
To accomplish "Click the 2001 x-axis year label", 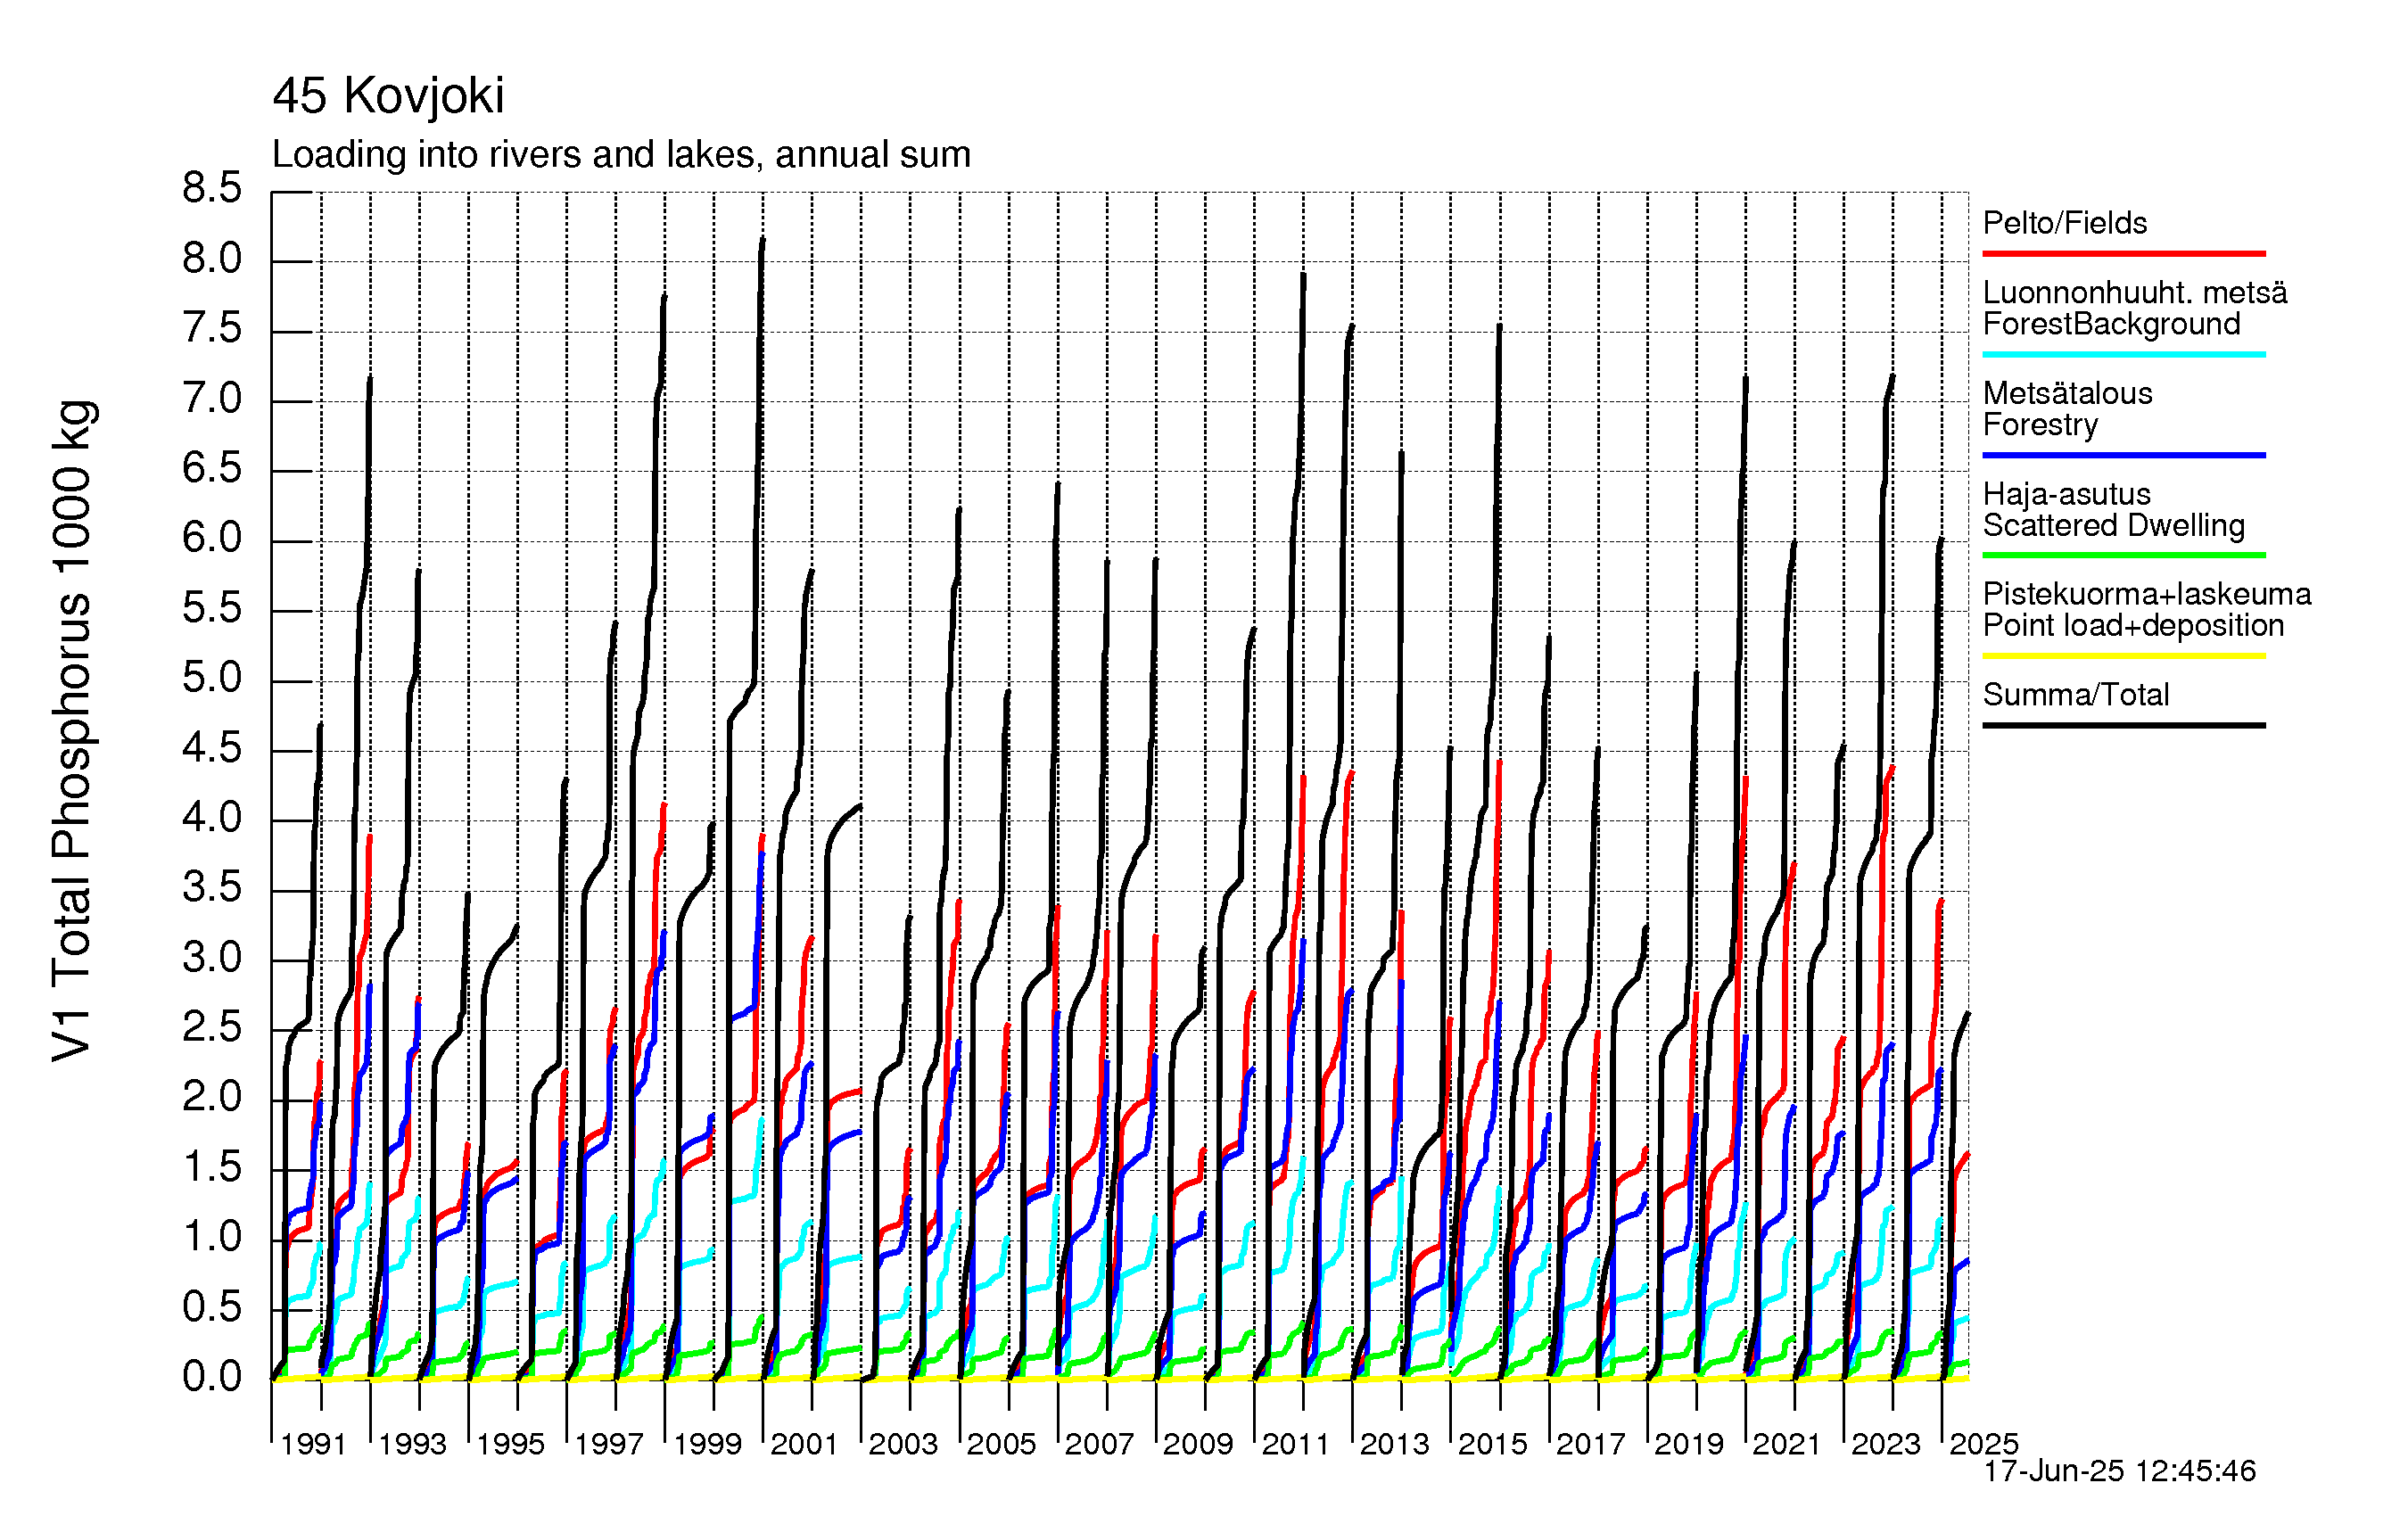I will pyautogui.click(x=804, y=1444).
